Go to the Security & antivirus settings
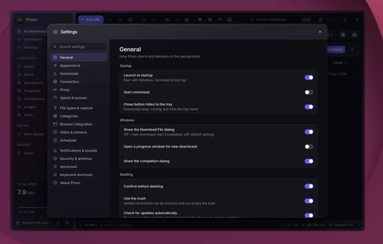 tap(79, 158)
